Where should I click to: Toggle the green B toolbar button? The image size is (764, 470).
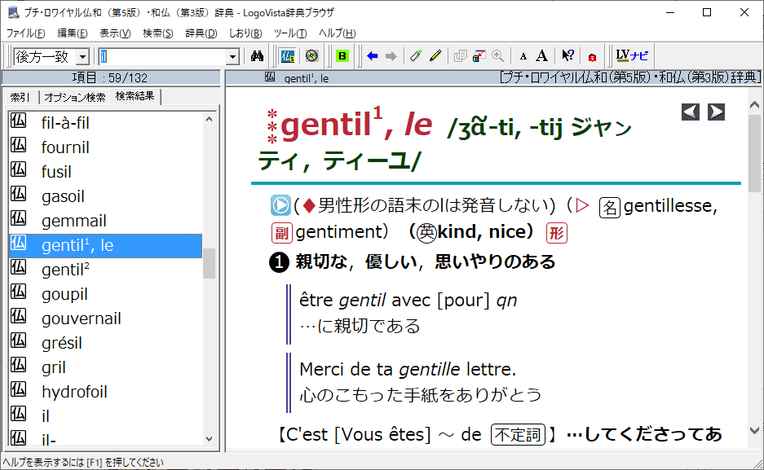click(x=342, y=56)
